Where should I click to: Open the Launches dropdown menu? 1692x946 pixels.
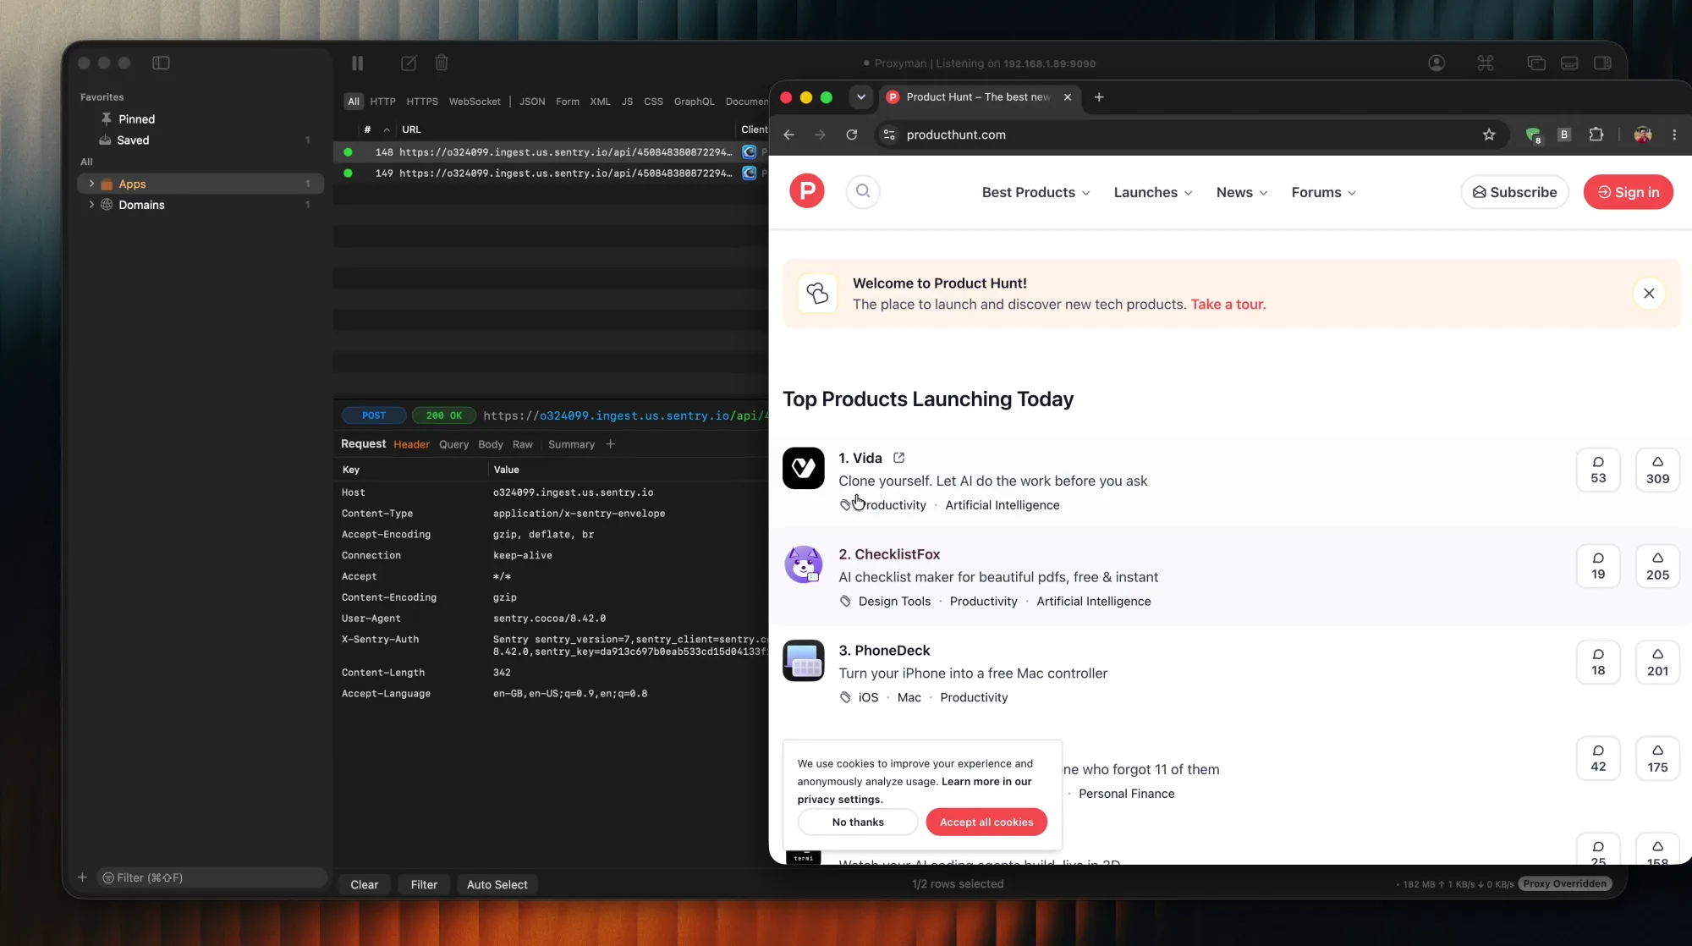coord(1152,192)
